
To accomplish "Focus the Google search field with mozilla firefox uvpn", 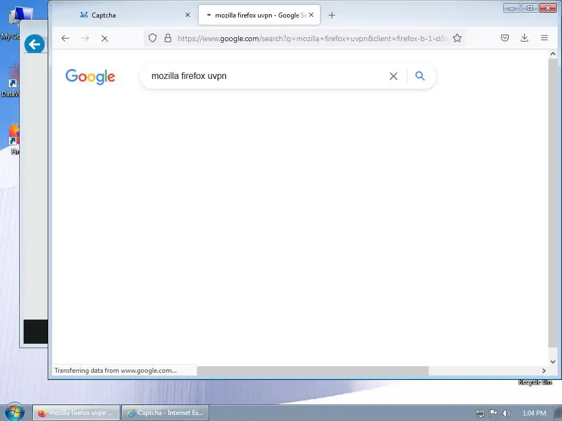I will pos(265,76).
